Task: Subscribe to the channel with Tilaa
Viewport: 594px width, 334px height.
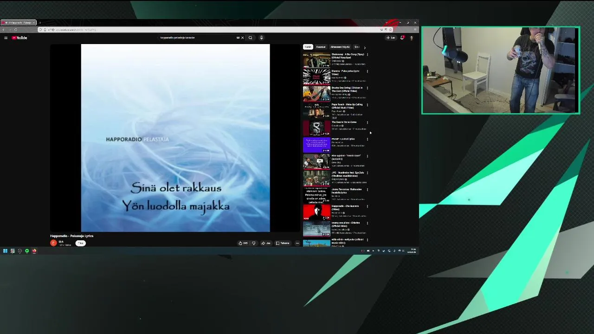Action: click(x=80, y=243)
